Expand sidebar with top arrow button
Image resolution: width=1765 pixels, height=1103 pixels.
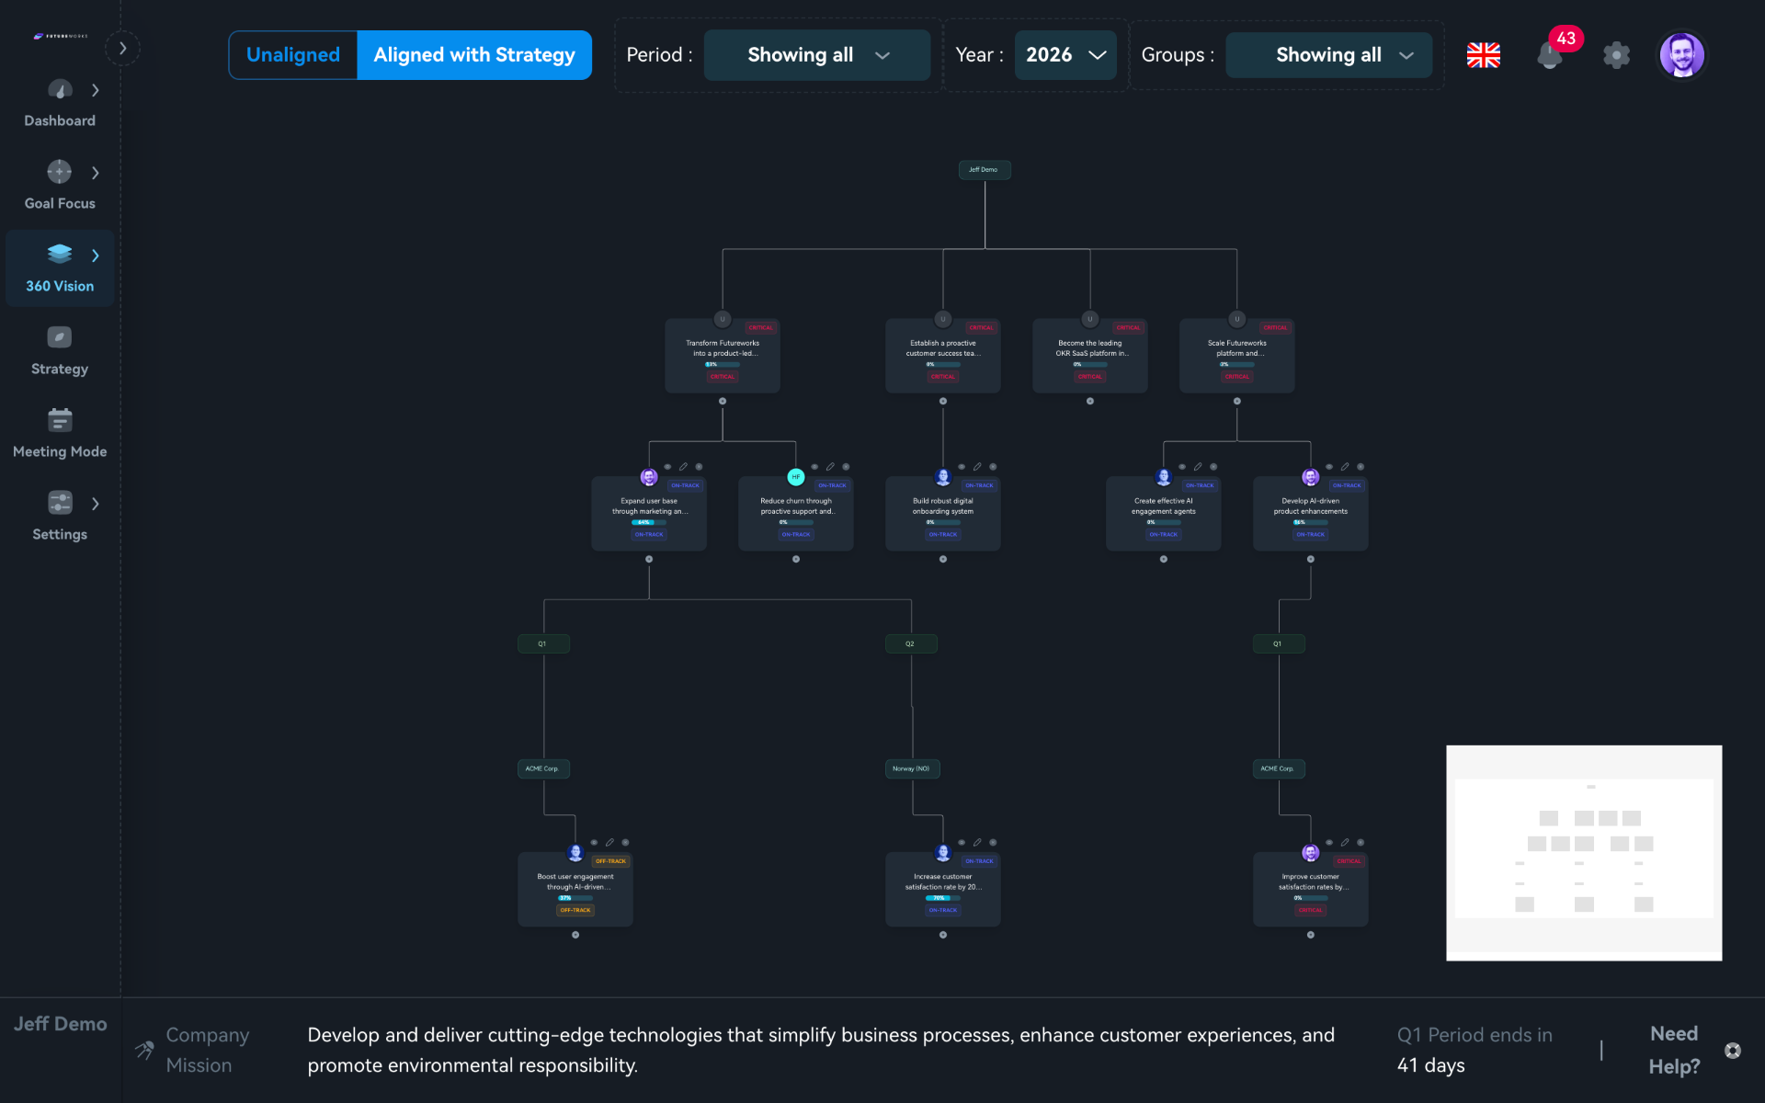click(x=122, y=48)
